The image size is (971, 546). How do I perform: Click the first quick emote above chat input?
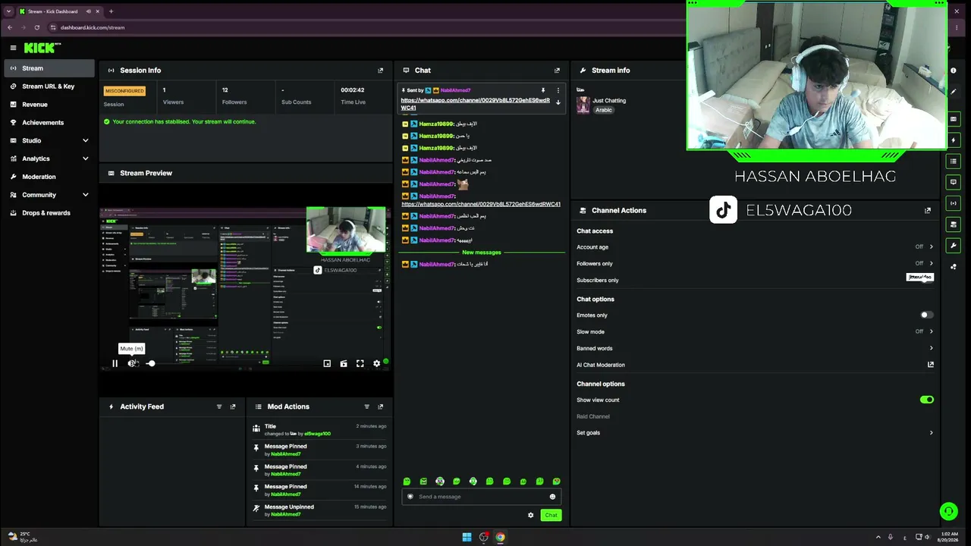tap(407, 482)
